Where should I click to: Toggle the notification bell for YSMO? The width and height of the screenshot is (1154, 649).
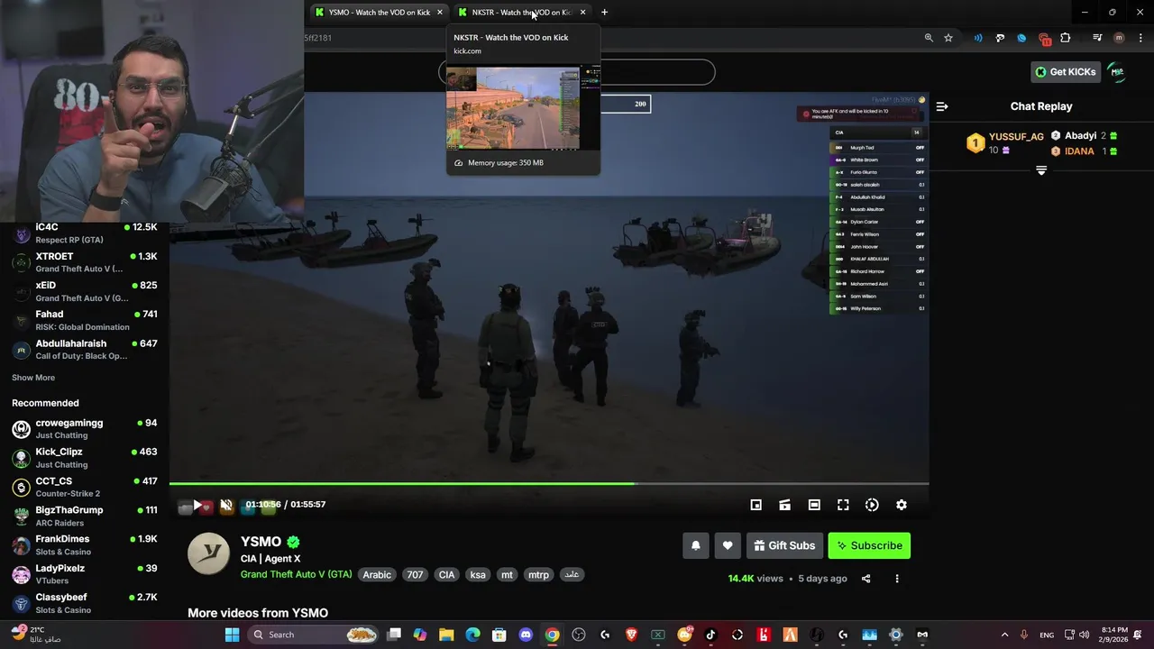696,545
